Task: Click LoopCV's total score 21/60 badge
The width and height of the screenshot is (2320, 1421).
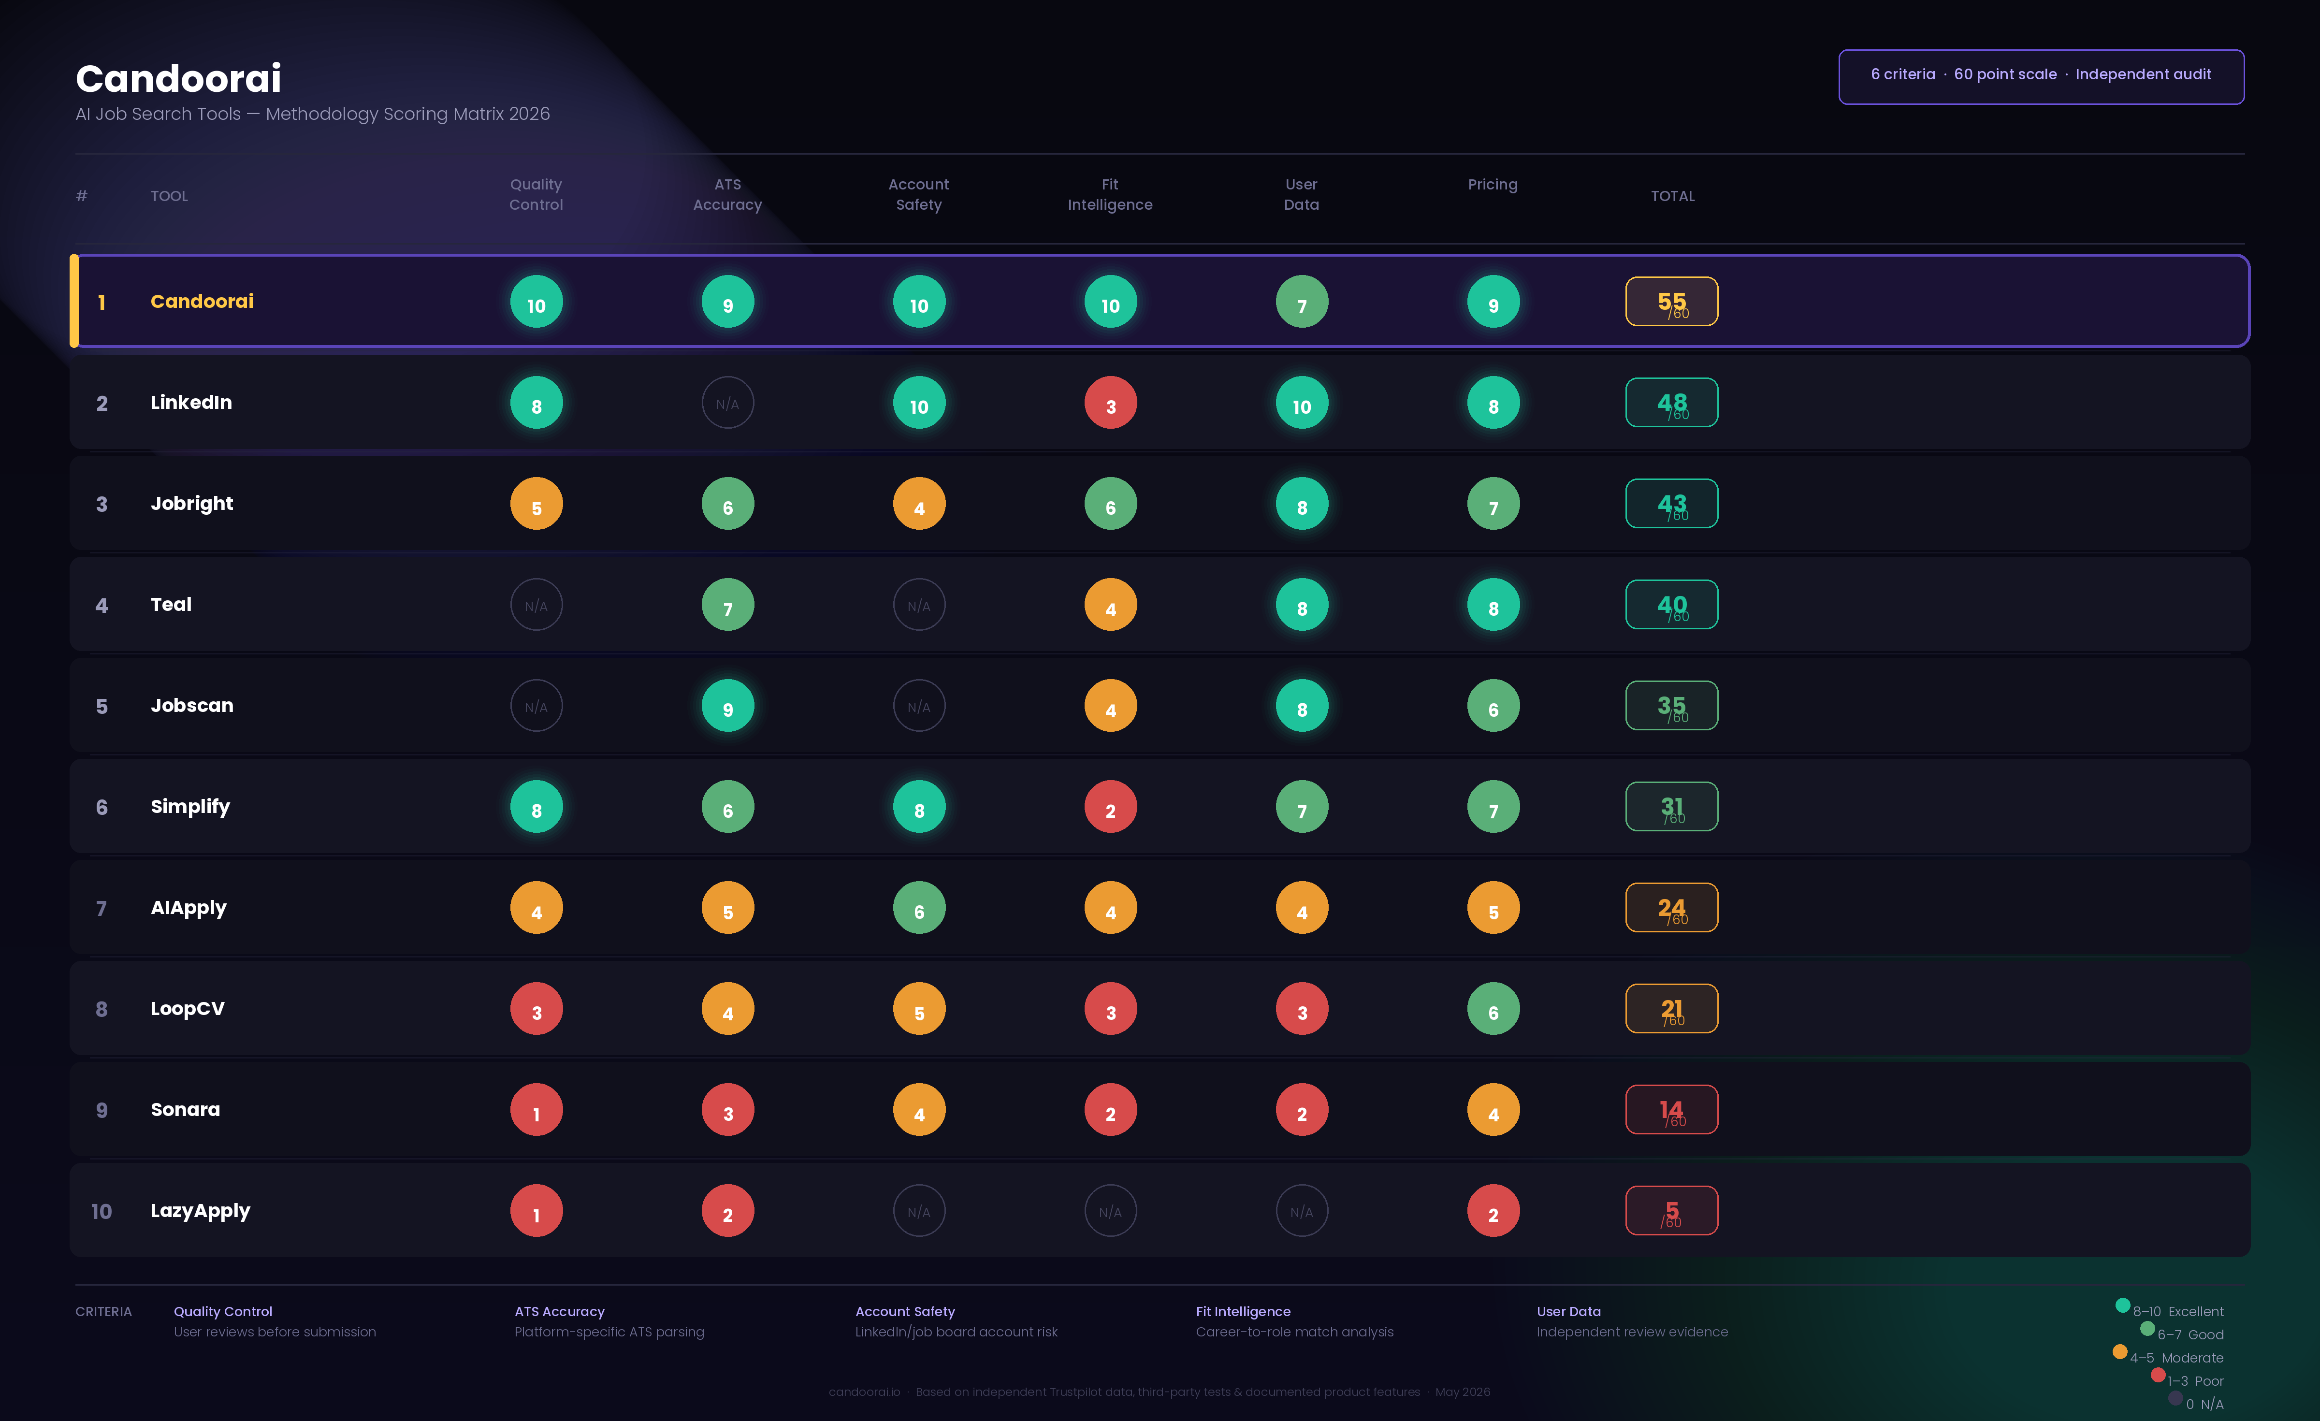Action: 1671,1009
